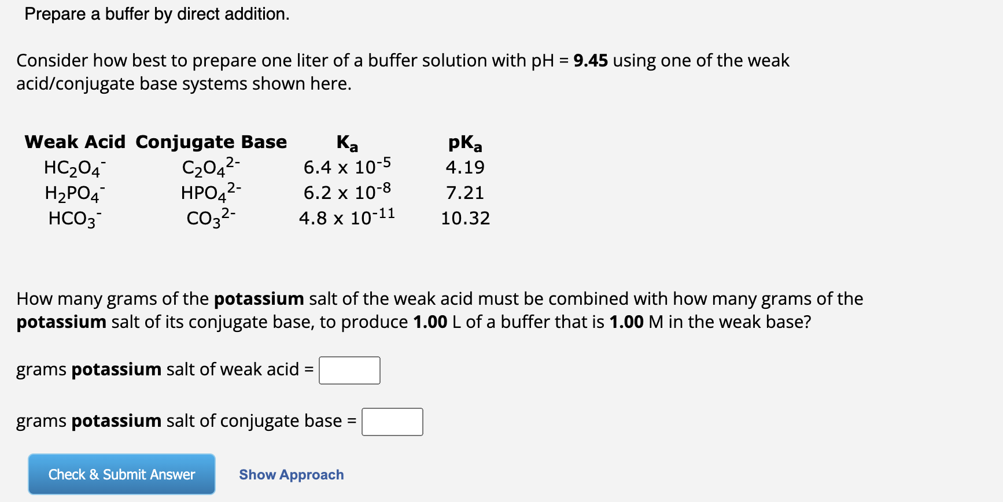This screenshot has height=502, width=1003.
Task: Click the Ka column header
Action: point(346,142)
